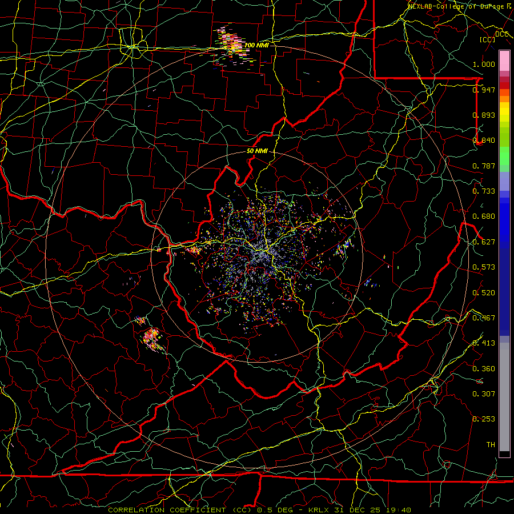Select the 0.947 scale value
Image resolution: width=514 pixels, height=514 pixels.
[484, 90]
